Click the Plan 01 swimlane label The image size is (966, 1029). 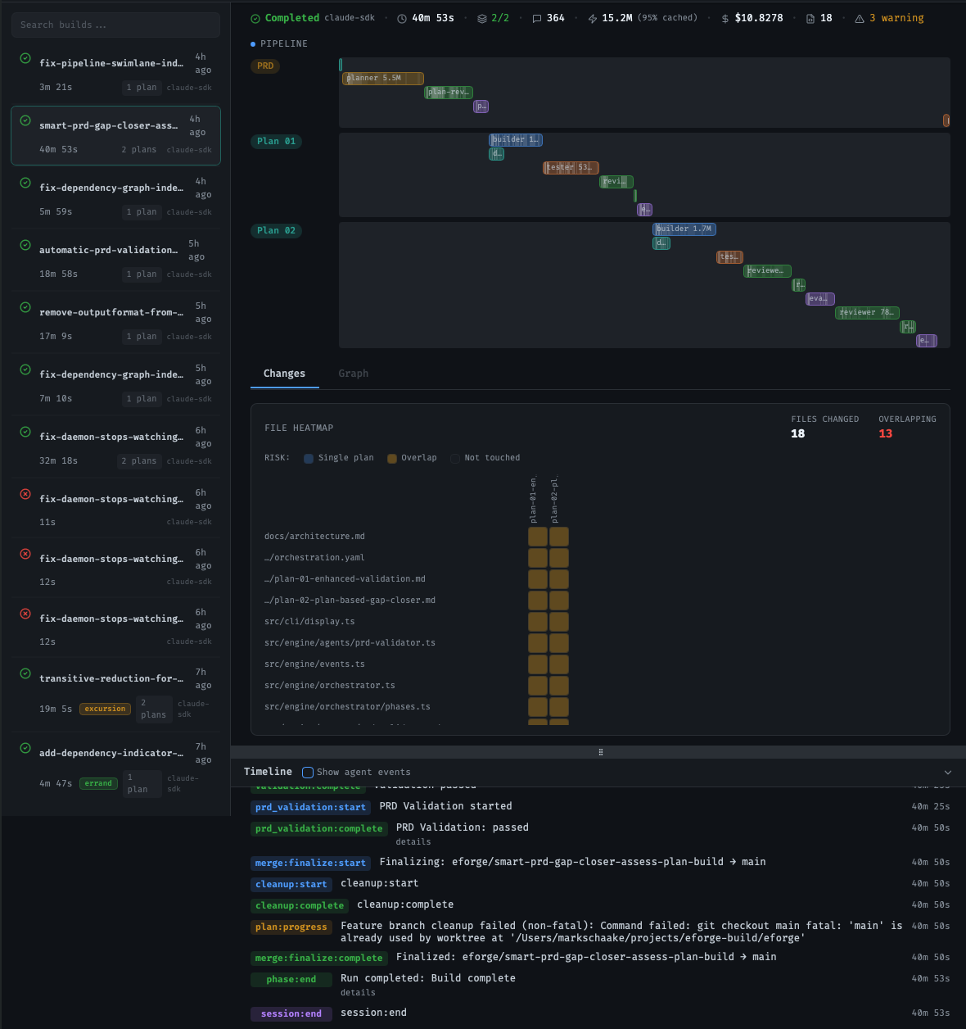coord(277,141)
